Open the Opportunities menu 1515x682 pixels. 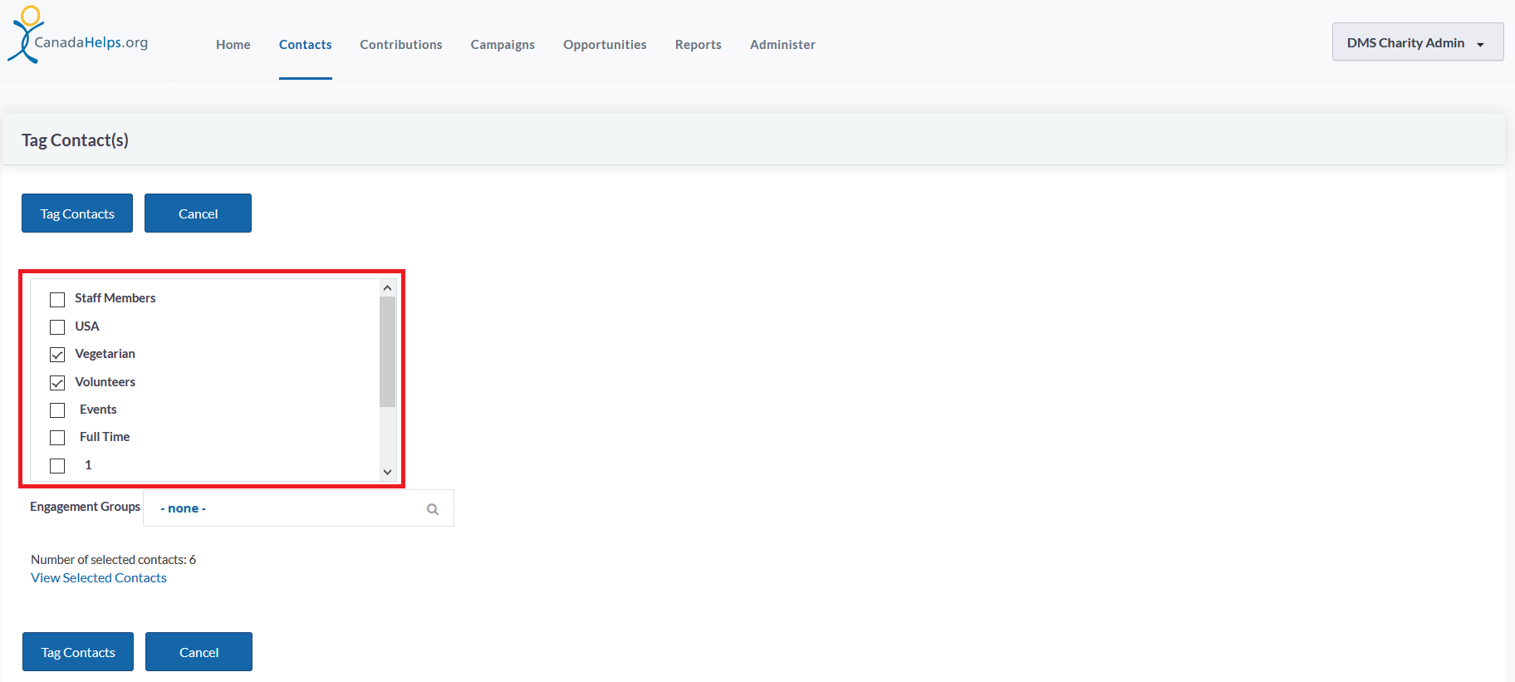[x=605, y=45]
